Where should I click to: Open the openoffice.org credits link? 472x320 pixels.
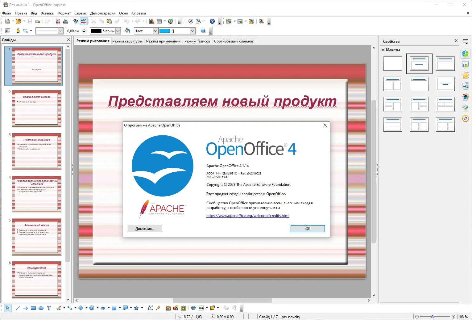click(248, 216)
